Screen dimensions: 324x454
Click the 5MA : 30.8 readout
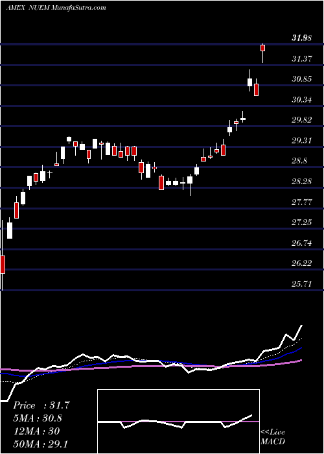[38, 418]
